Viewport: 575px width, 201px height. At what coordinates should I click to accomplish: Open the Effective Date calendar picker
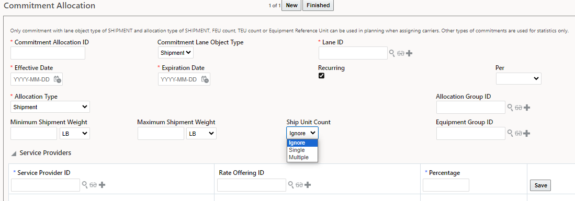[57, 79]
